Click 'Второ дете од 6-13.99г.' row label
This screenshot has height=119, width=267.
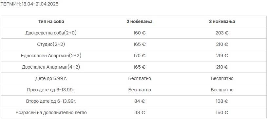tap(51, 101)
